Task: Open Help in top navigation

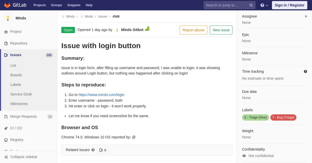Action: click(x=89, y=5)
